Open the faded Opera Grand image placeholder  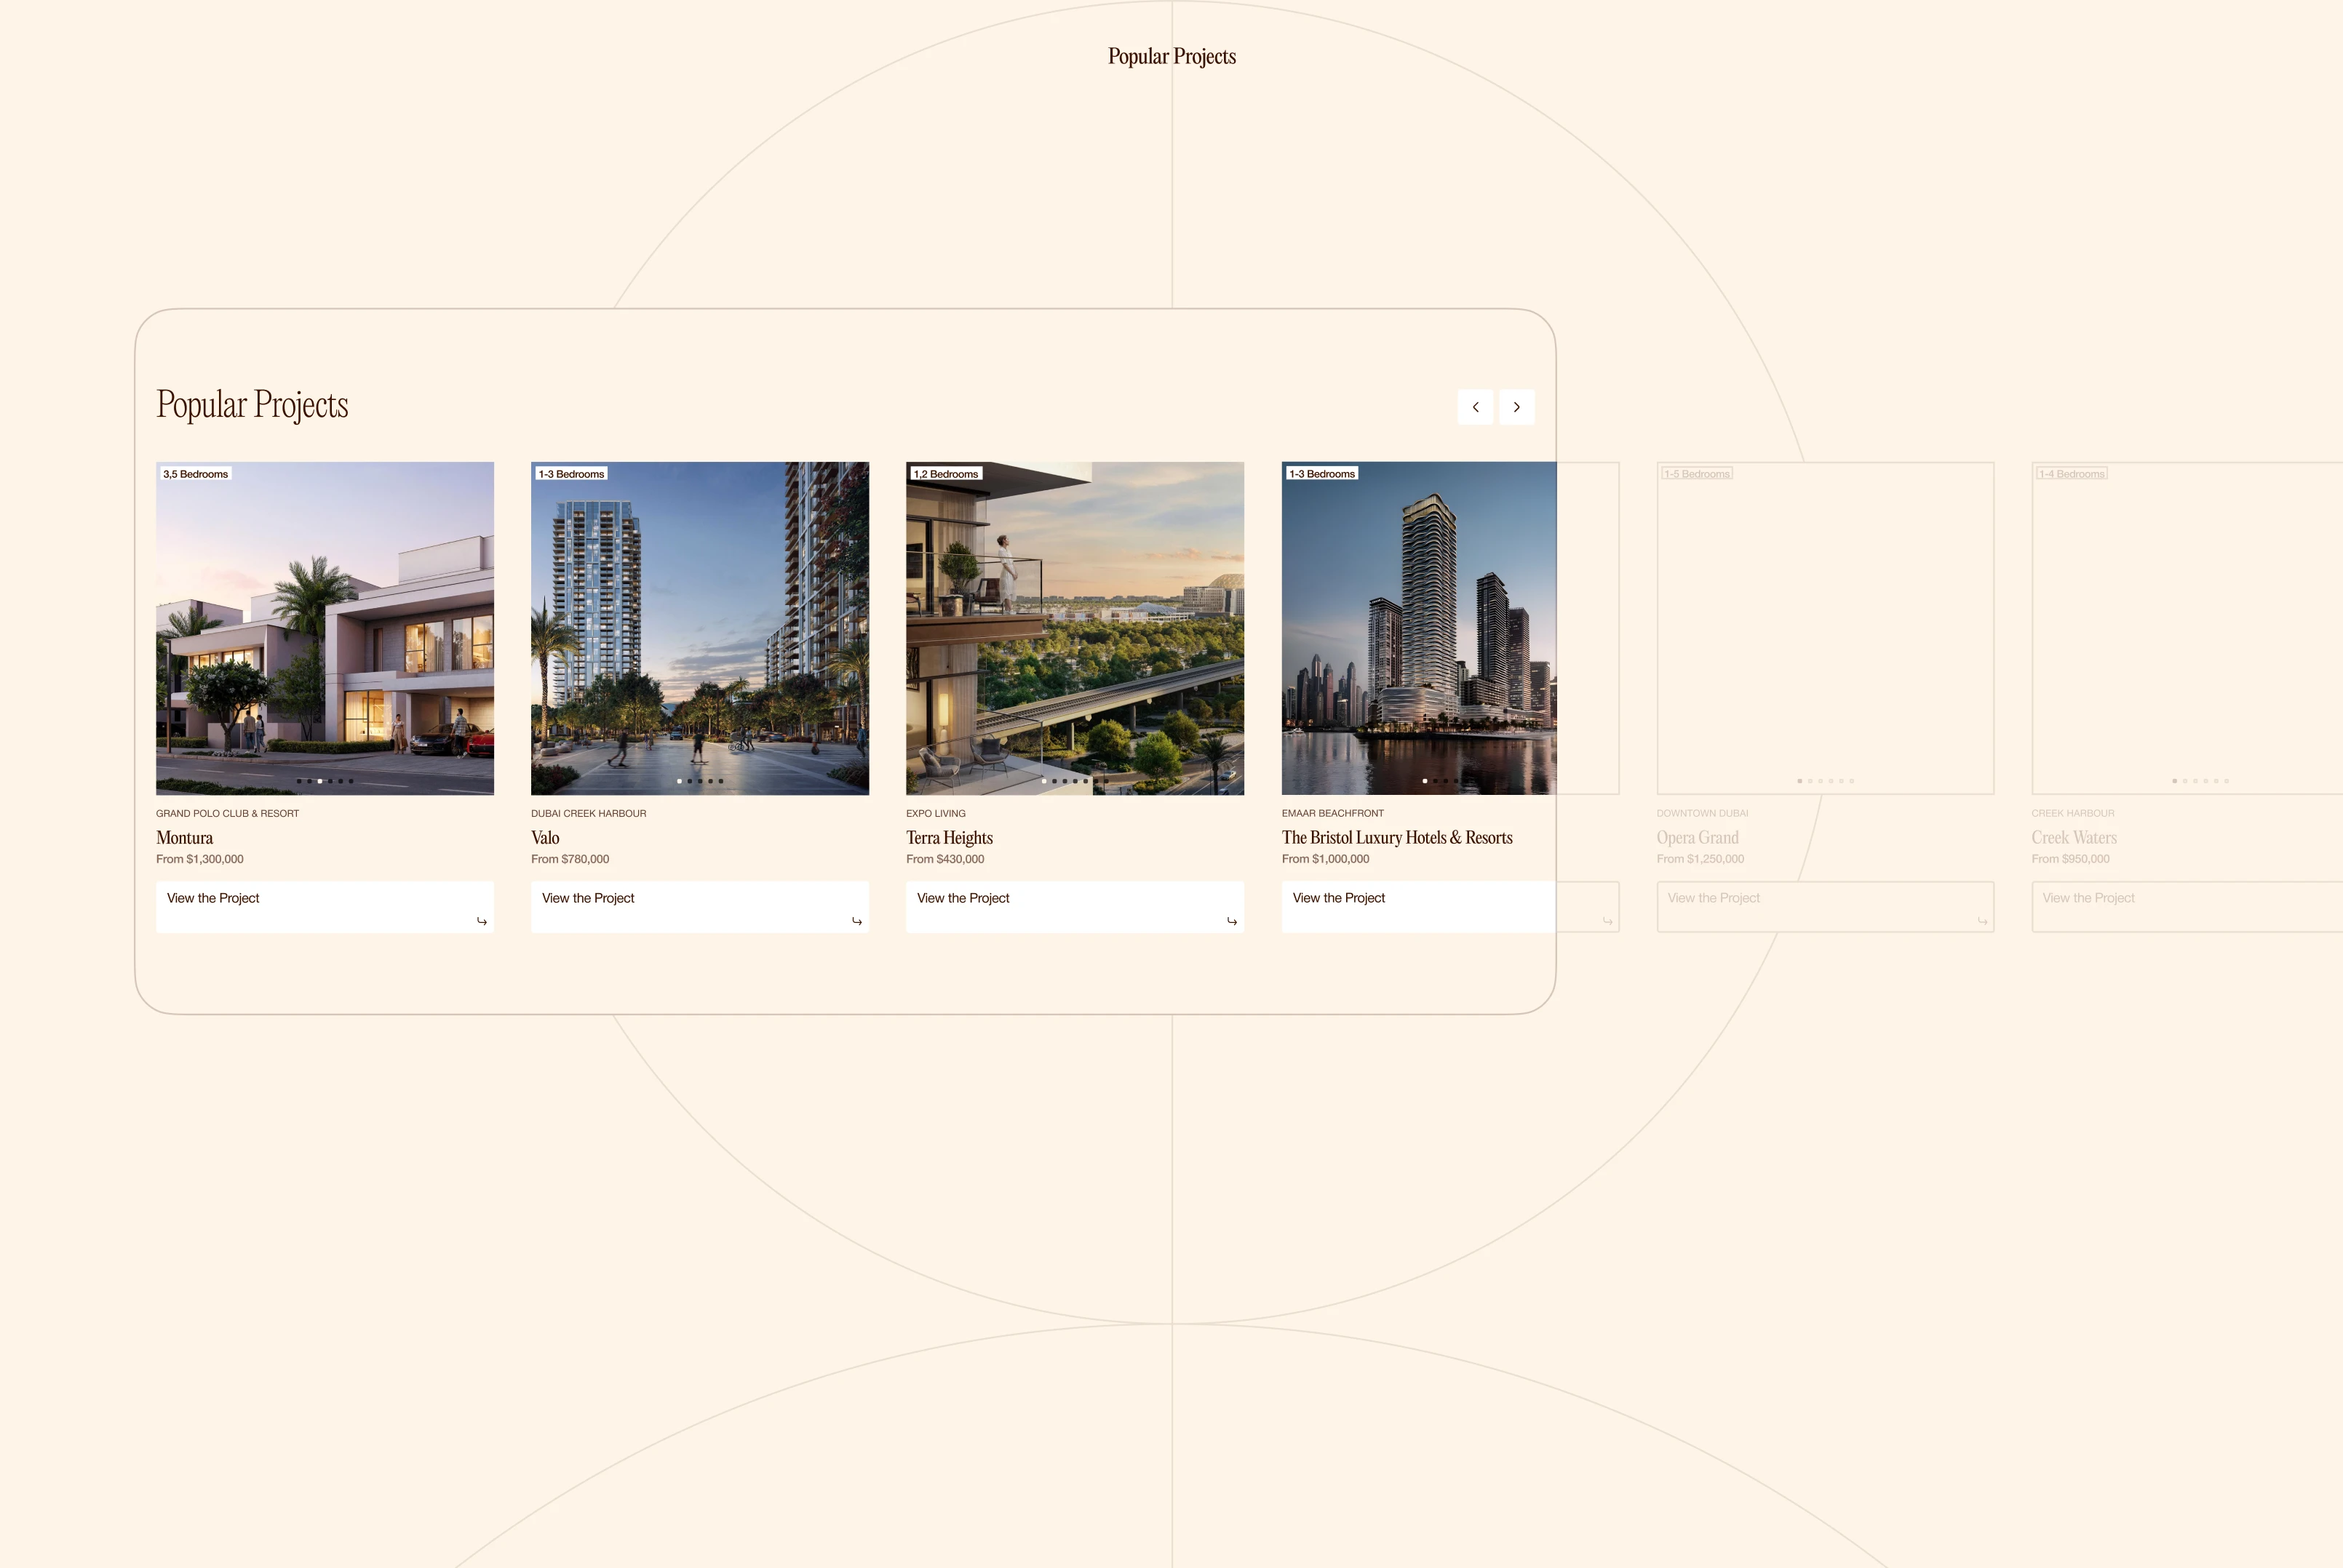coord(1826,628)
